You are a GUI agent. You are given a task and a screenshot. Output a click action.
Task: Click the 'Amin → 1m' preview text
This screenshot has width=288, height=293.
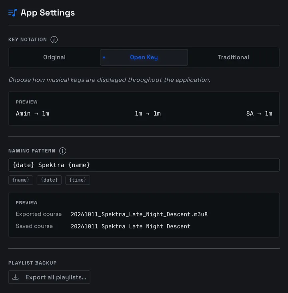click(32, 114)
